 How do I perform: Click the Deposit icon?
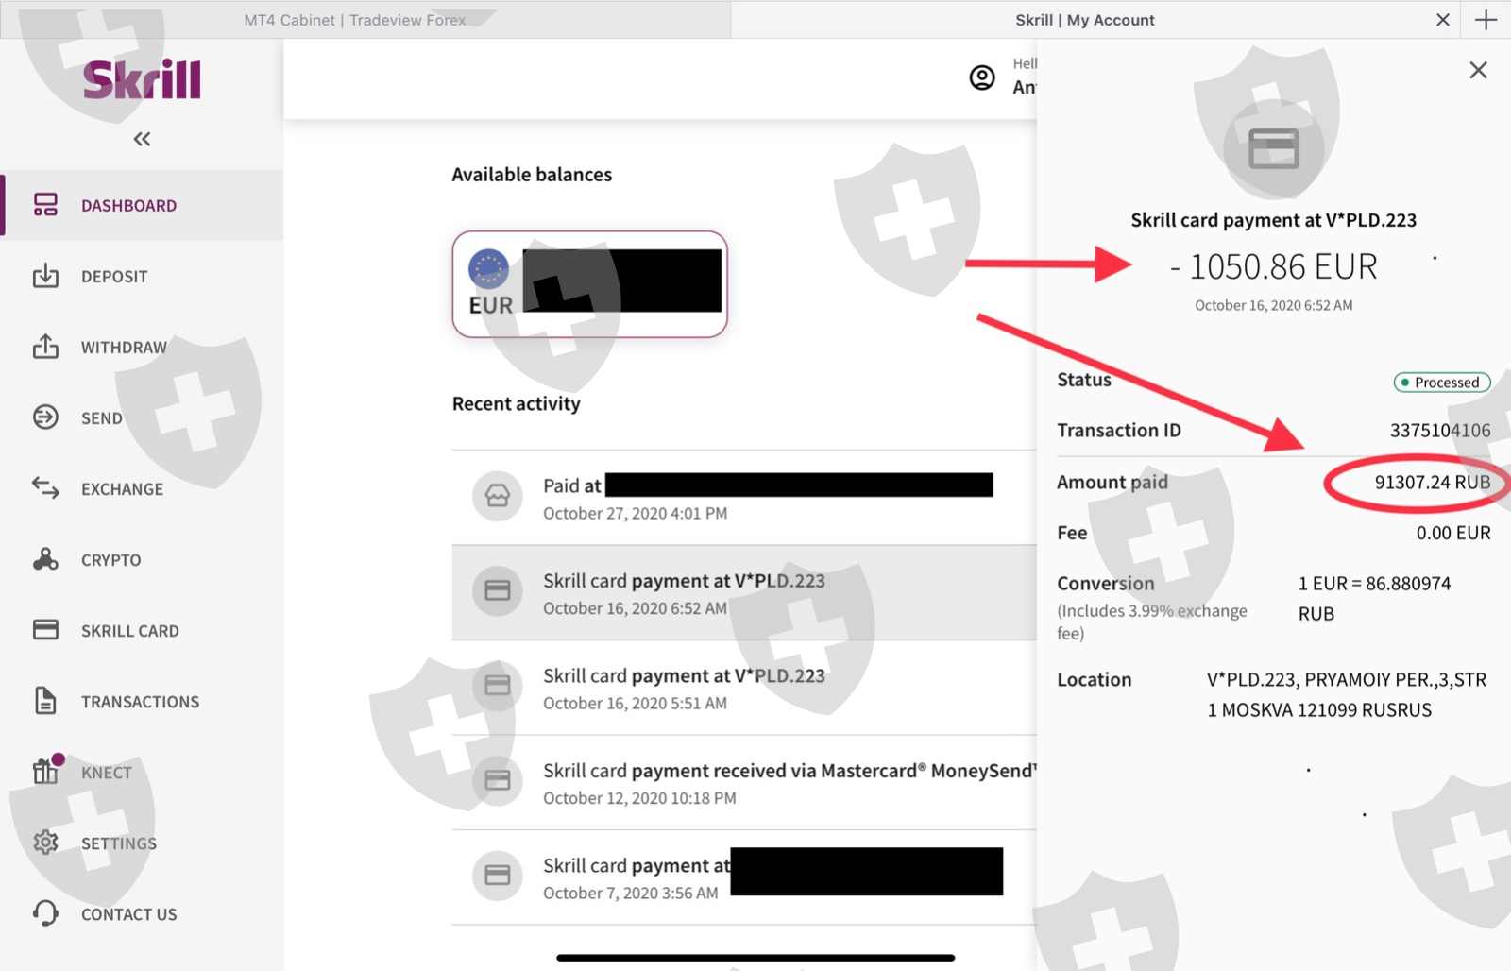[45, 276]
